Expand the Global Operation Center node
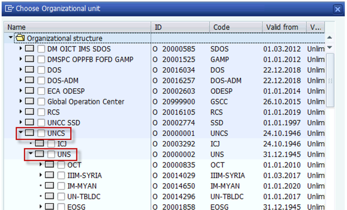 pos(21,101)
